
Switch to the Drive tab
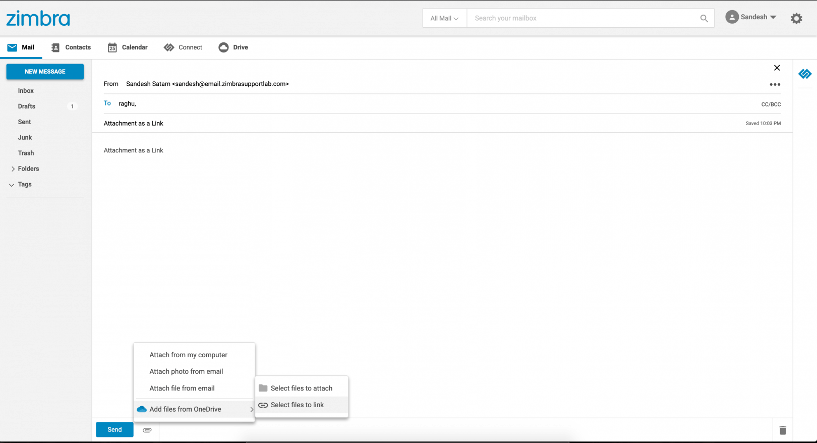(x=234, y=47)
